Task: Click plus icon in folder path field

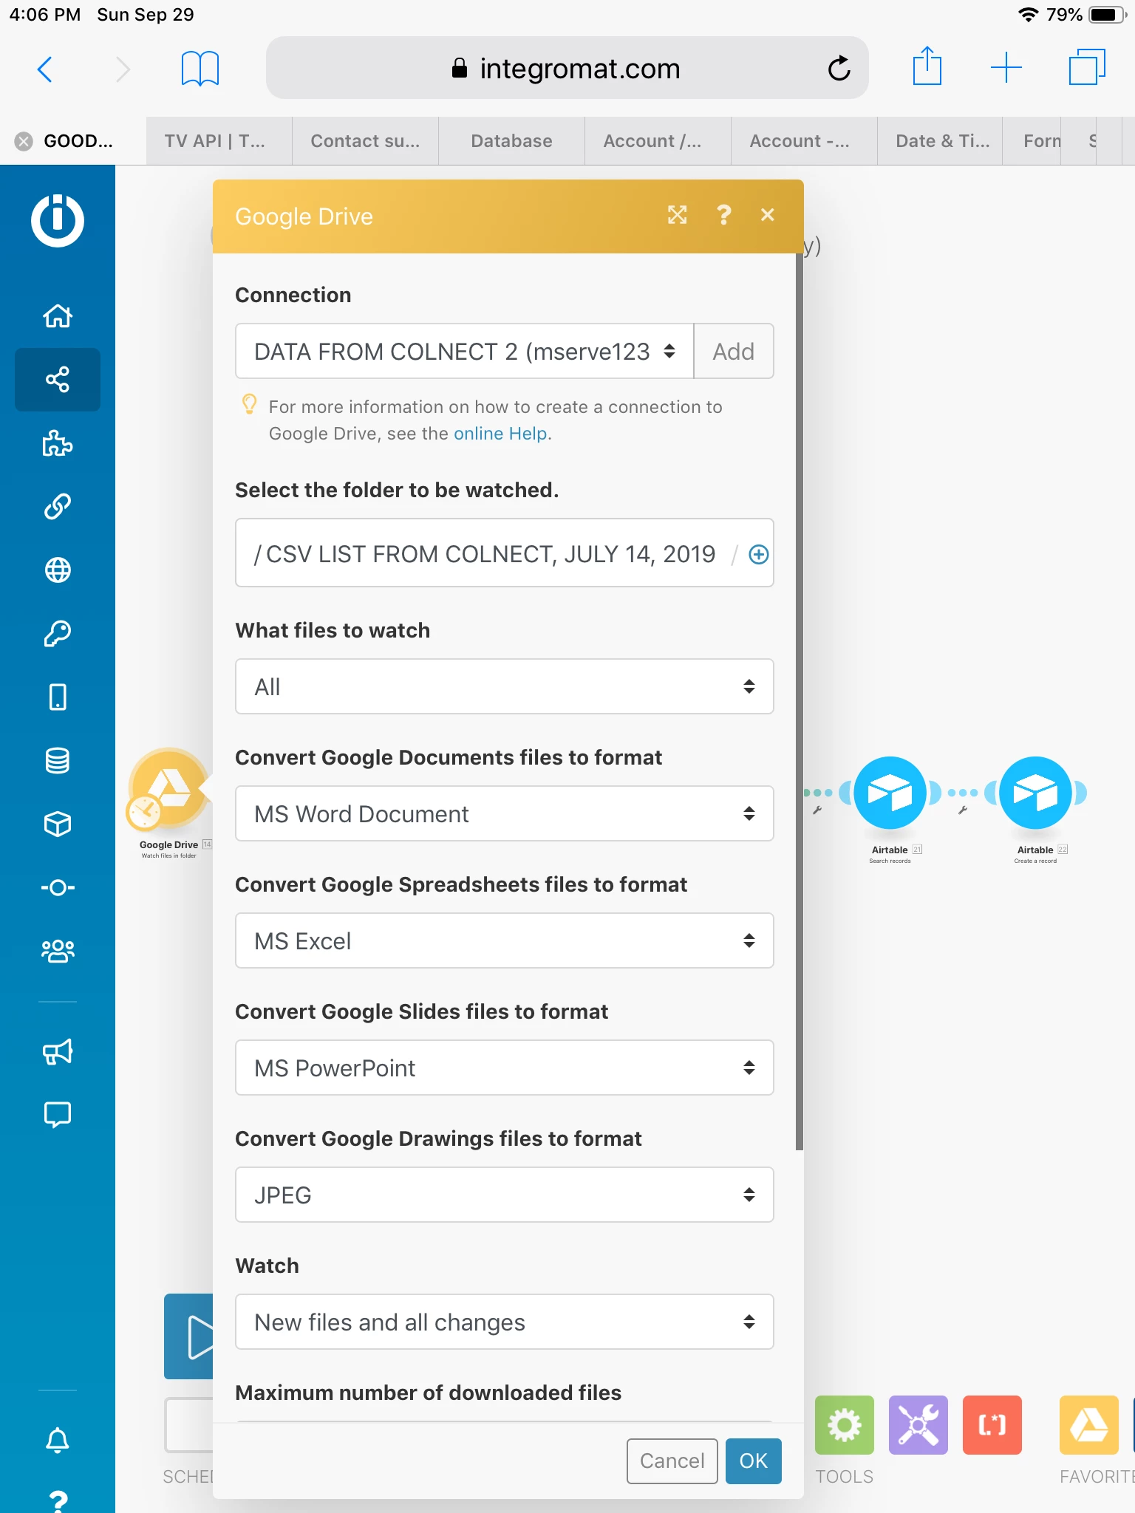Action: [759, 554]
